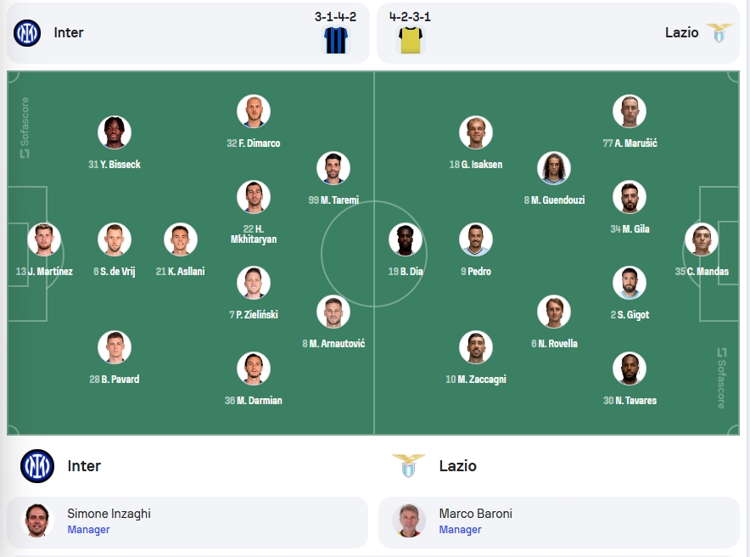
Task: Open B. Dia's player avatar
Action: coord(406,239)
